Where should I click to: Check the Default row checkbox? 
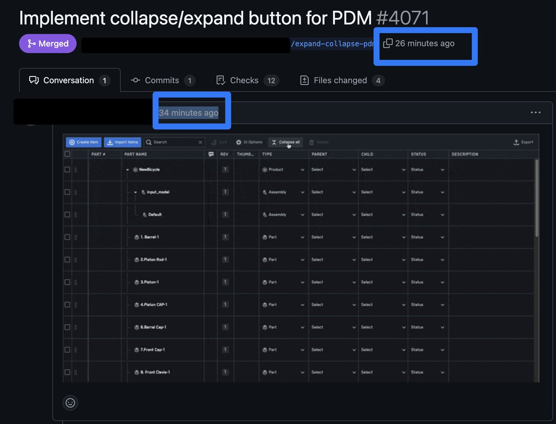click(67, 215)
